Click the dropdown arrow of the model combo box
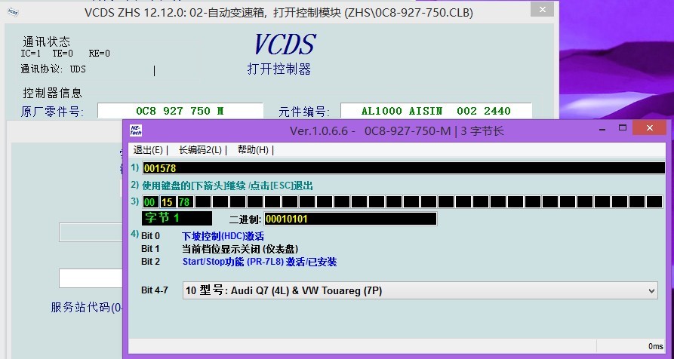 tap(651, 291)
